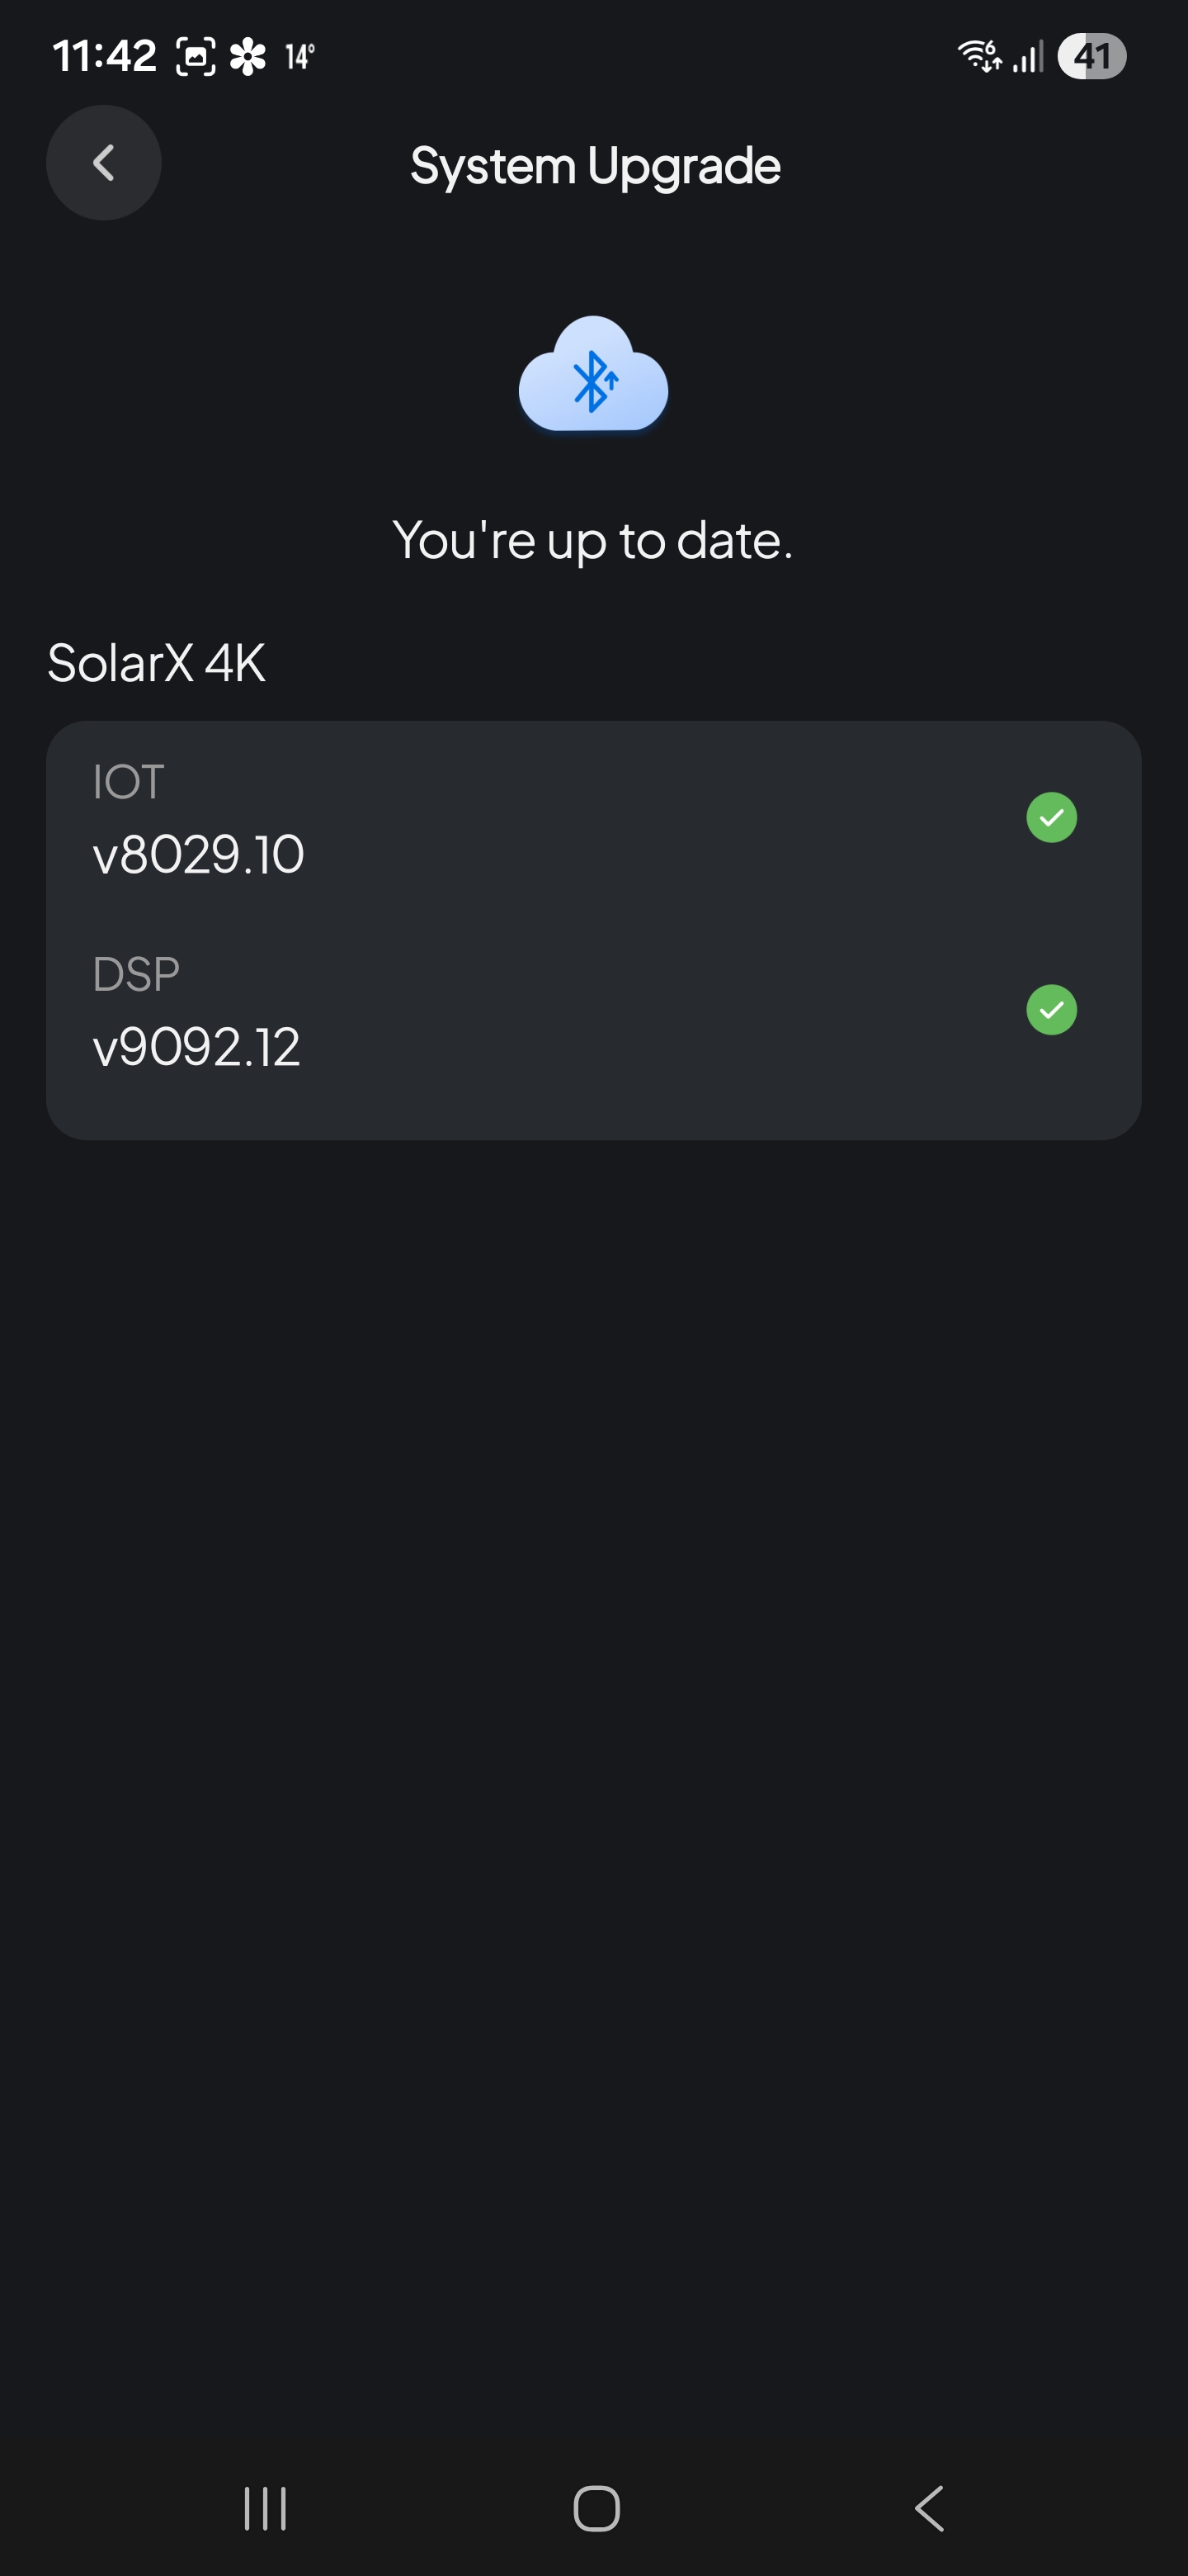The image size is (1188, 2576).
Task: Tap the SolarX 4K device name
Action: click(x=157, y=663)
